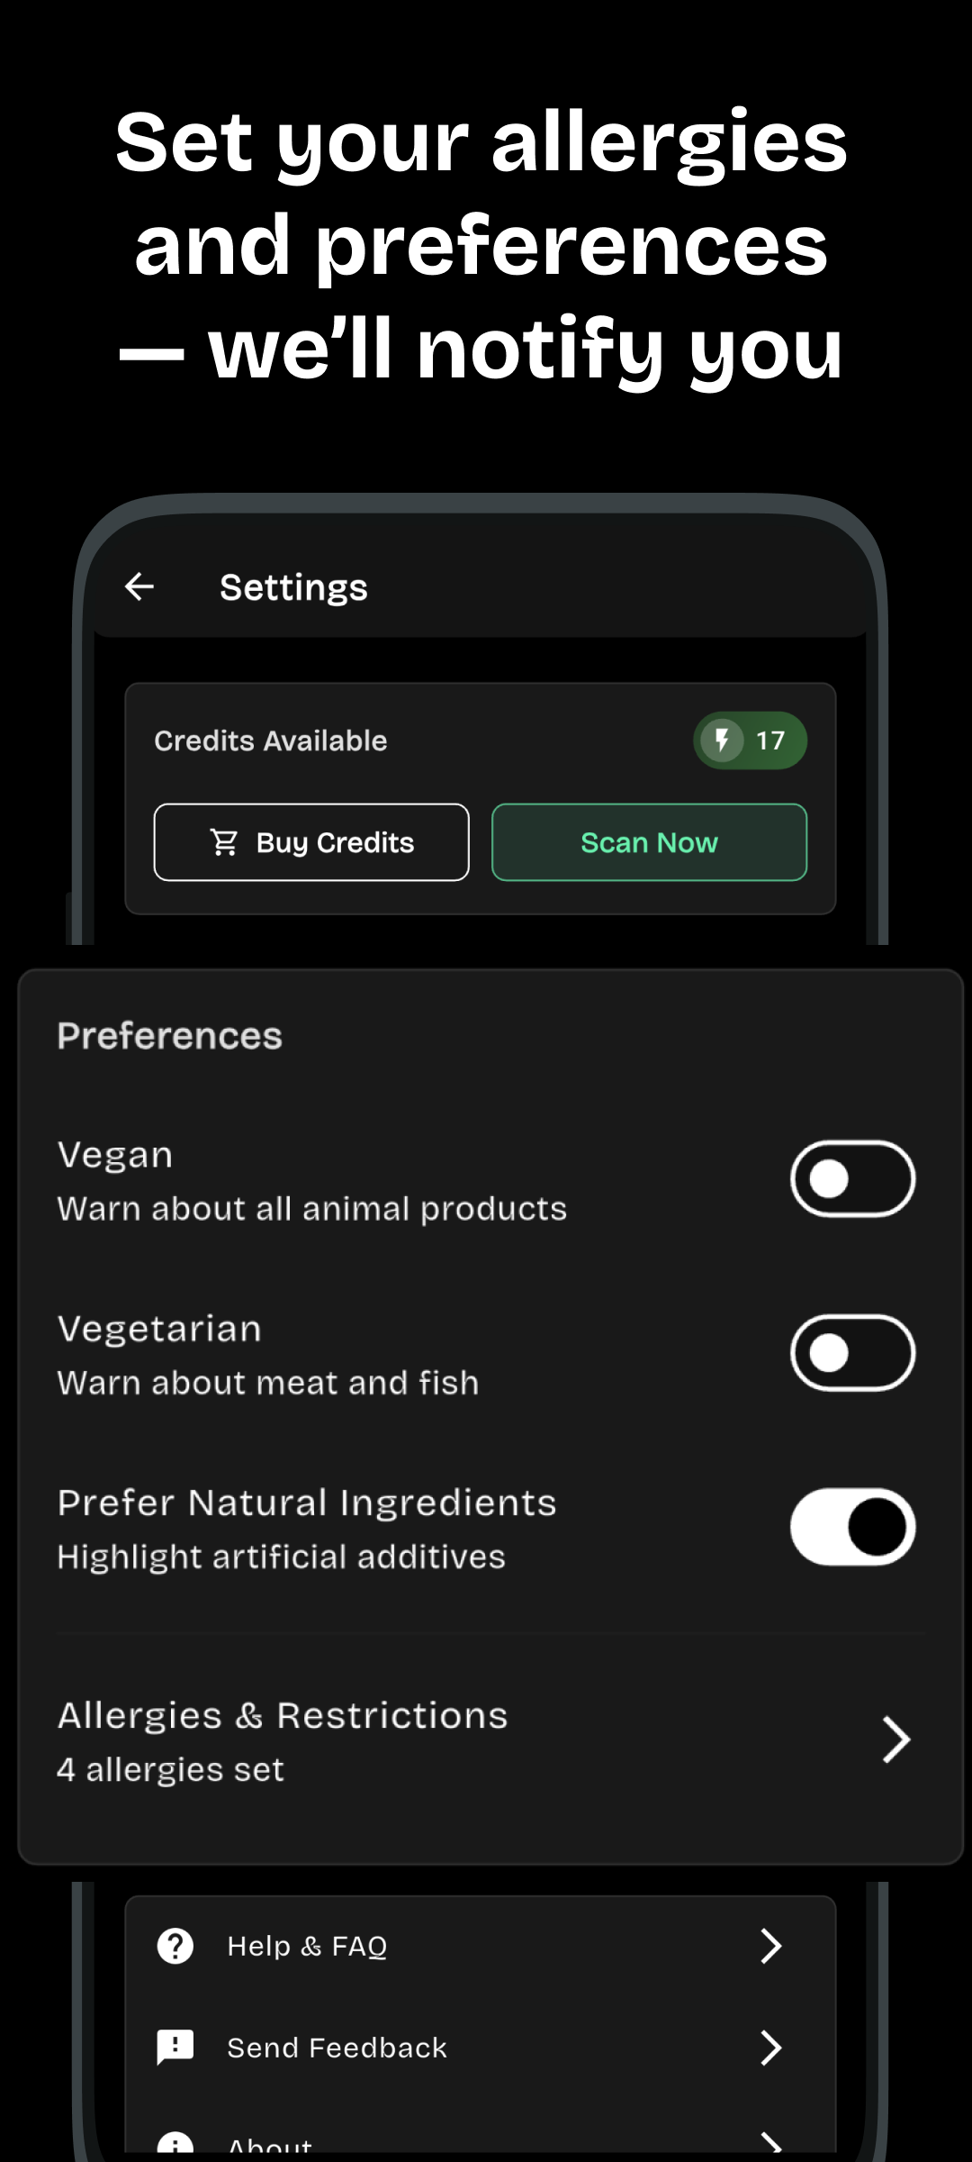Tap the Settings screen title
The image size is (972, 2162).
pos(293,587)
